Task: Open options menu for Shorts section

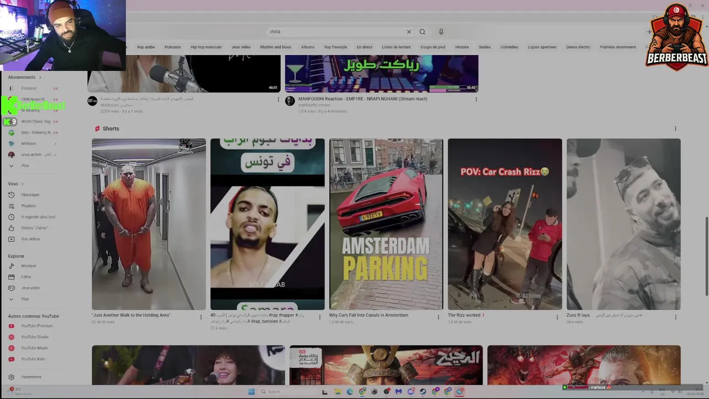Action: coord(675,129)
